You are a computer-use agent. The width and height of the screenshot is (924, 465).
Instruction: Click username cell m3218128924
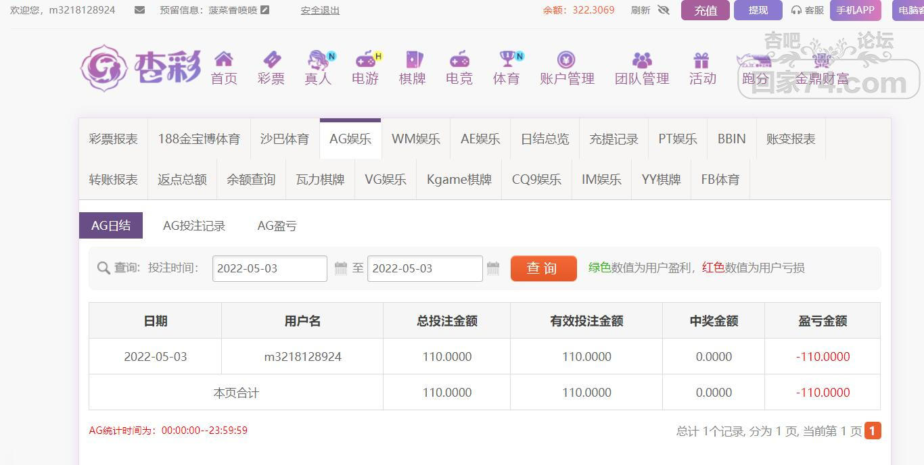pos(302,356)
